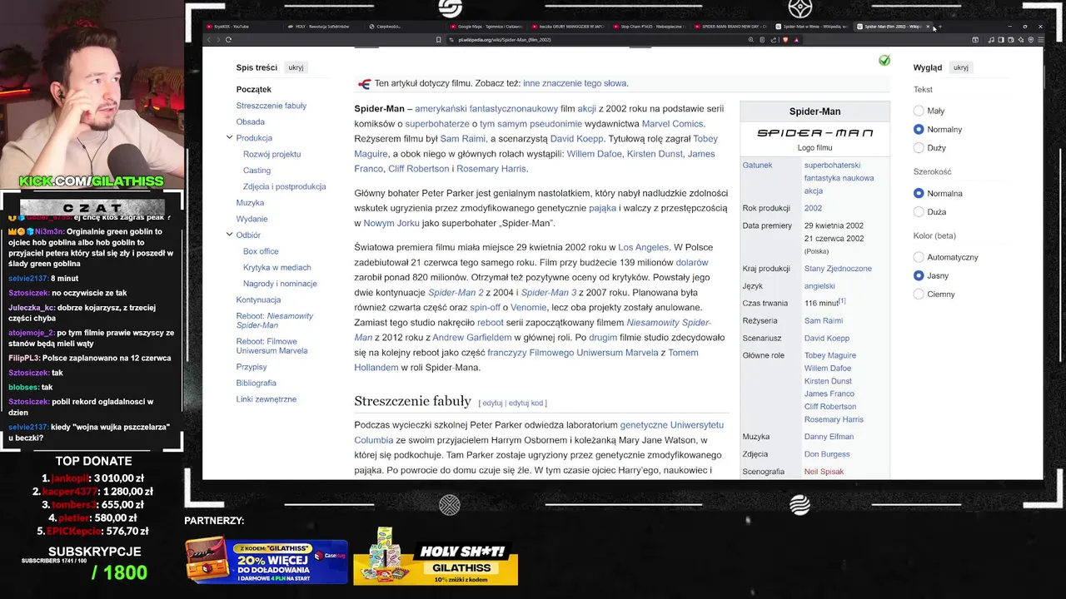This screenshot has height=599, width=1066.
Task: Select Normalna width option
Action: click(919, 193)
